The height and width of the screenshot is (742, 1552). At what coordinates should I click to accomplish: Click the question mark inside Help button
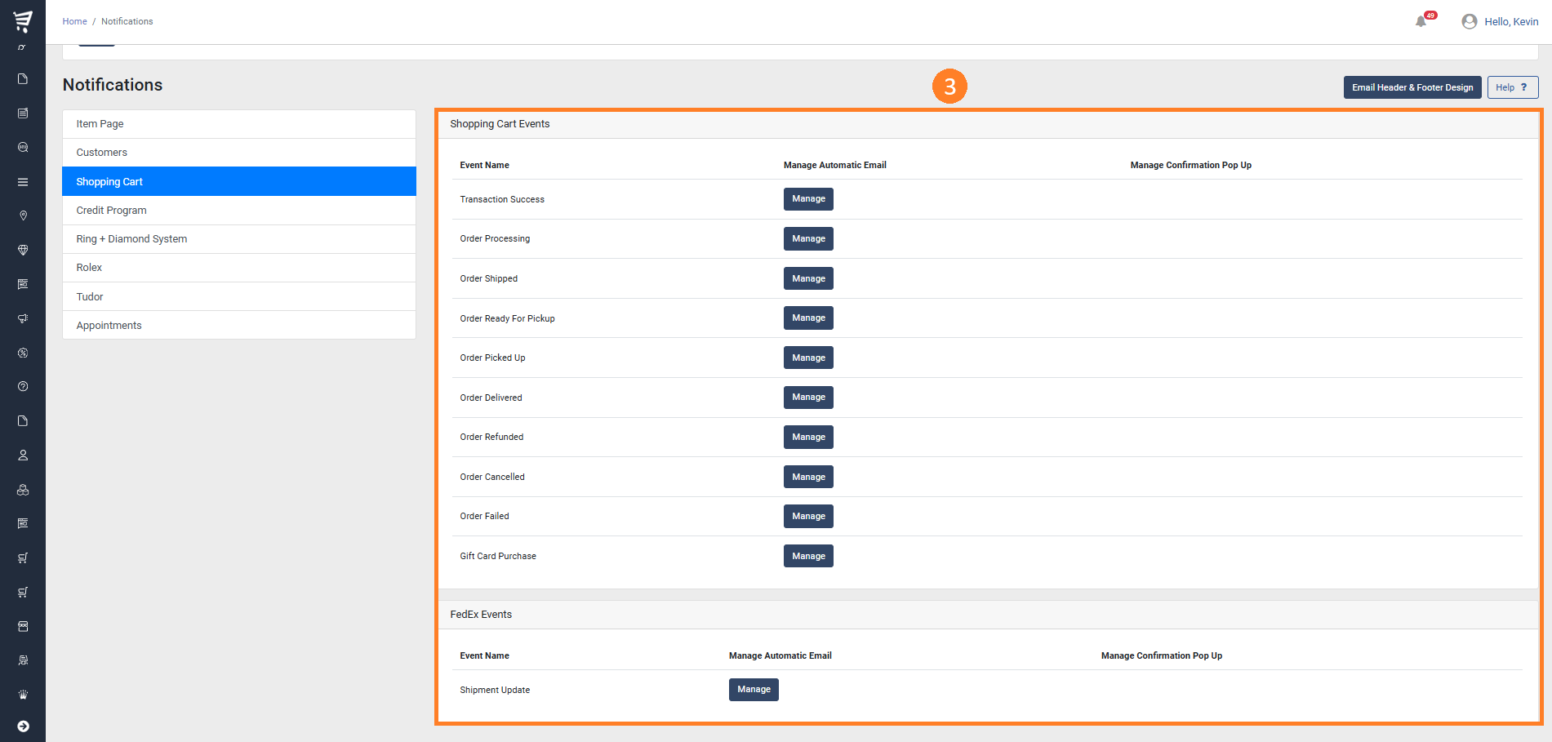click(x=1523, y=87)
